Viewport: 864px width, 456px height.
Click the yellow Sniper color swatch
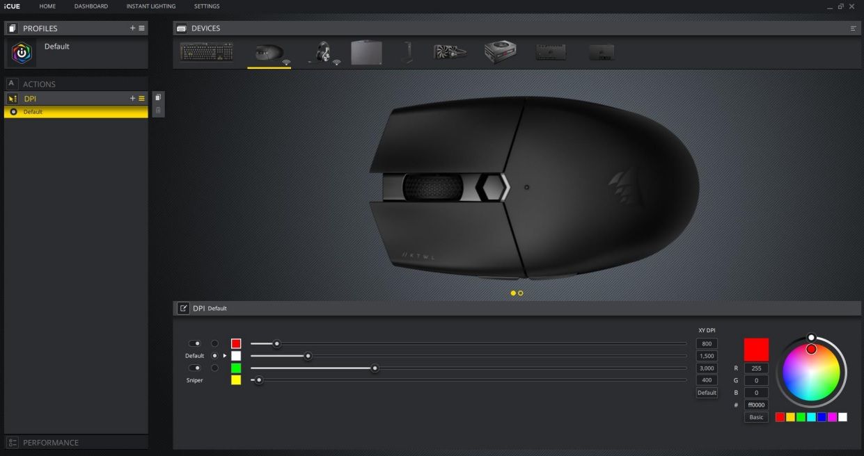pyautogui.click(x=236, y=380)
